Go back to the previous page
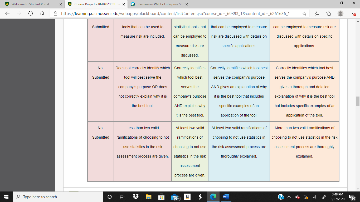360x202 pixels. [x=7, y=13]
